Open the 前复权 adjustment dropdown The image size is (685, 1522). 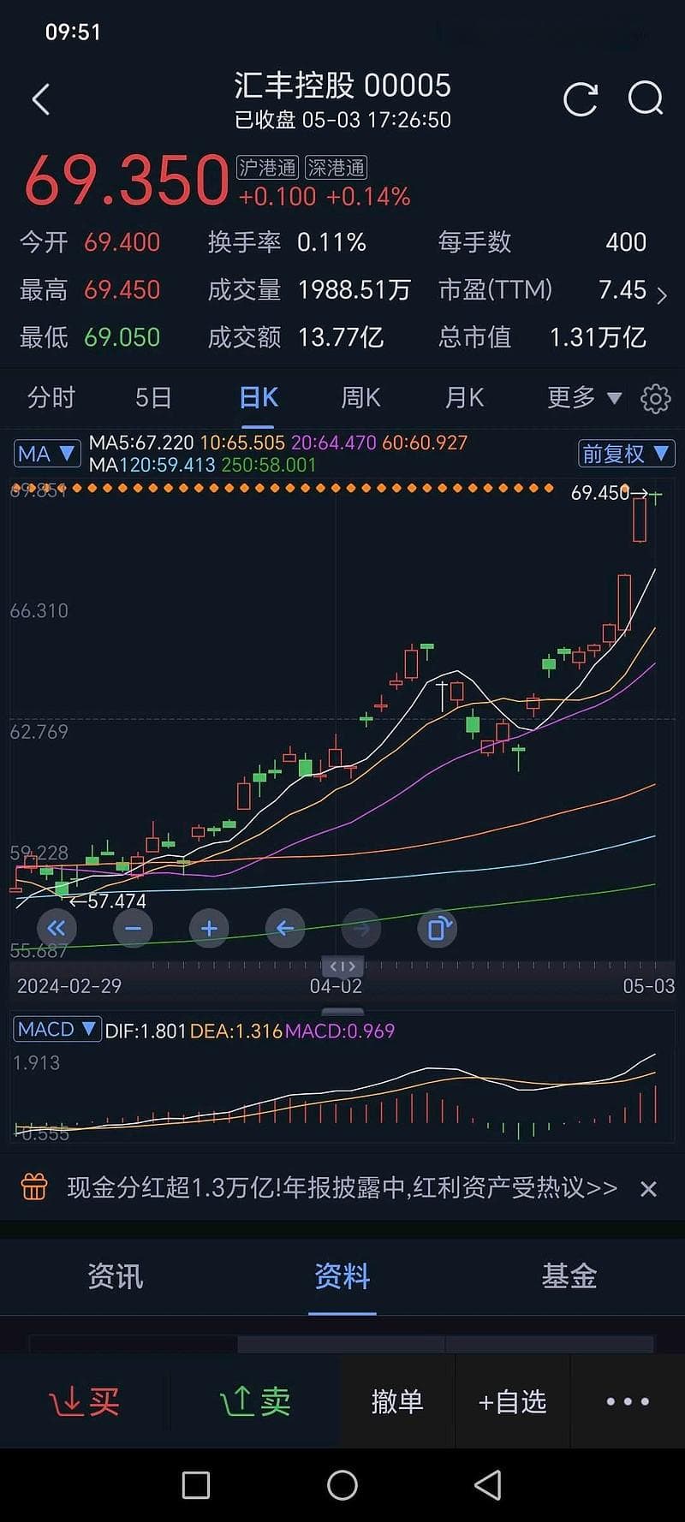626,453
